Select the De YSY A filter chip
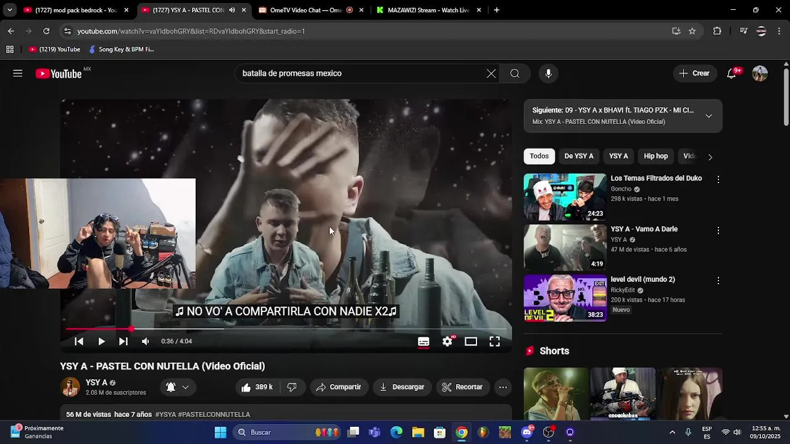This screenshot has width=790, height=444. click(579, 156)
